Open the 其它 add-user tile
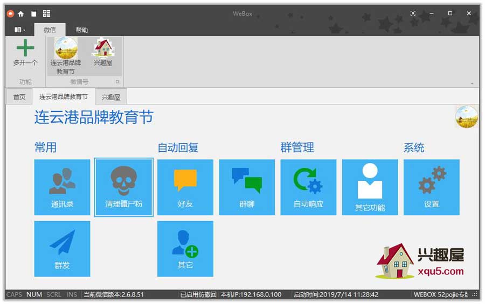 185,249
